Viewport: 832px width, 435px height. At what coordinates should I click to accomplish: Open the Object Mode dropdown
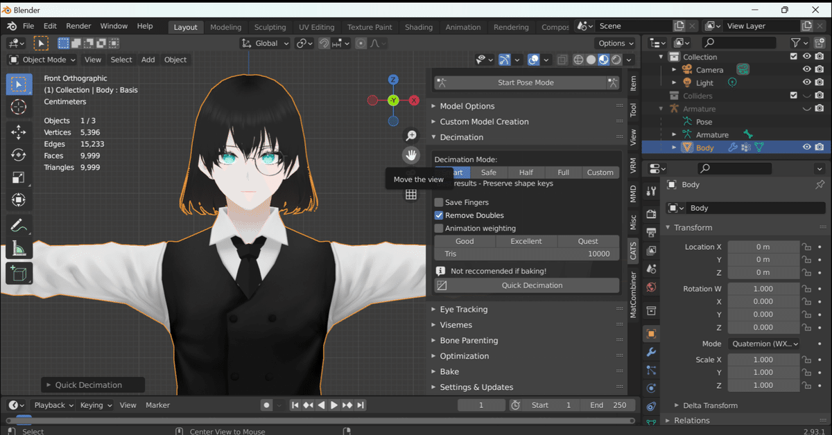[41, 60]
